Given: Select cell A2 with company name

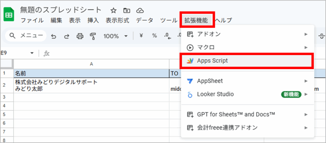Looking at the screenshot, I should pos(91,86).
